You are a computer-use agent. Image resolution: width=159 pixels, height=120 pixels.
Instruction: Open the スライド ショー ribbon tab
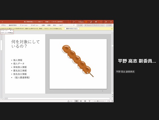[35, 25]
